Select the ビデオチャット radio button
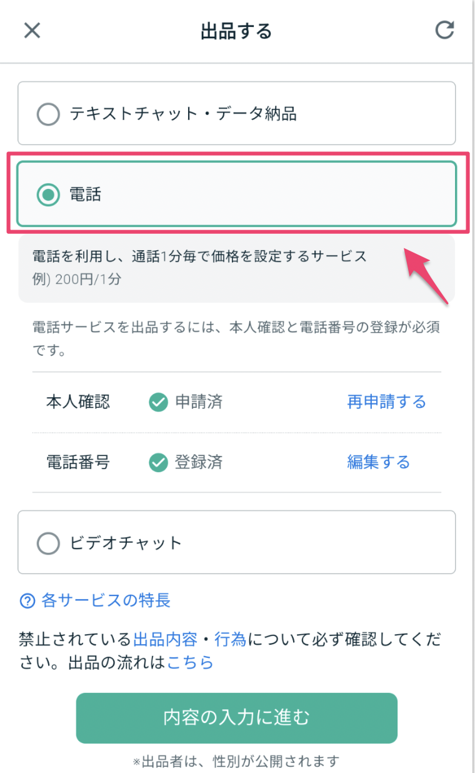 [x=48, y=543]
